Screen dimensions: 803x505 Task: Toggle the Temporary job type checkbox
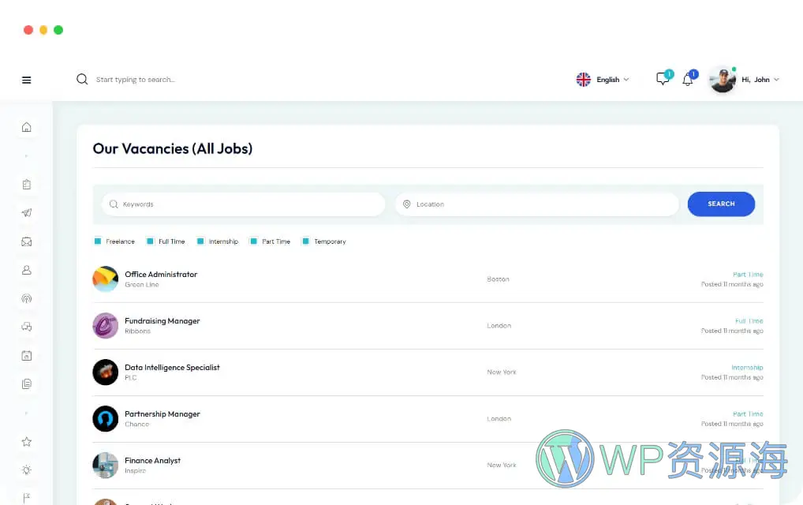pos(306,241)
